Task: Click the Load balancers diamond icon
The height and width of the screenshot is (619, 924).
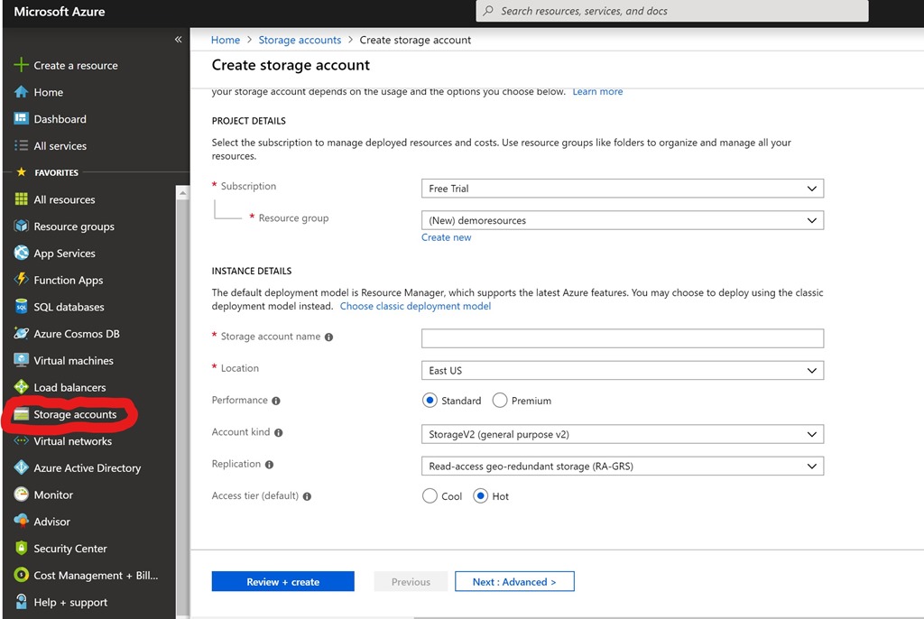Action: 22,387
